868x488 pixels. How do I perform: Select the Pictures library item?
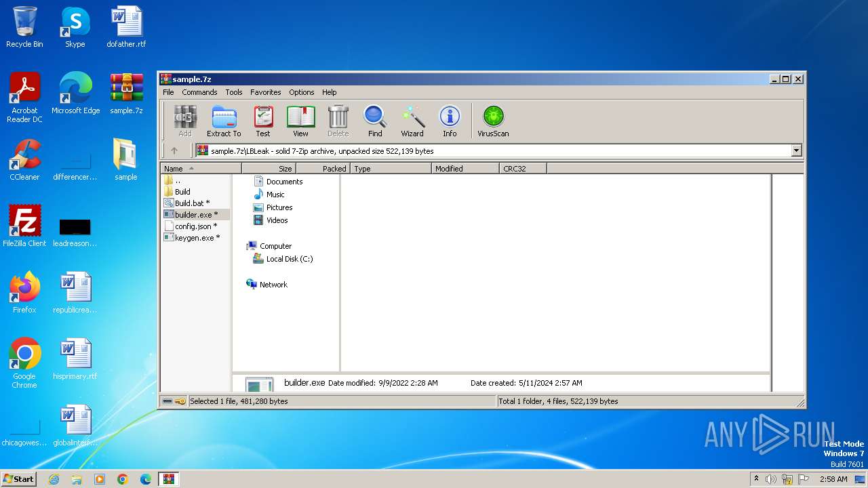[x=273, y=207]
